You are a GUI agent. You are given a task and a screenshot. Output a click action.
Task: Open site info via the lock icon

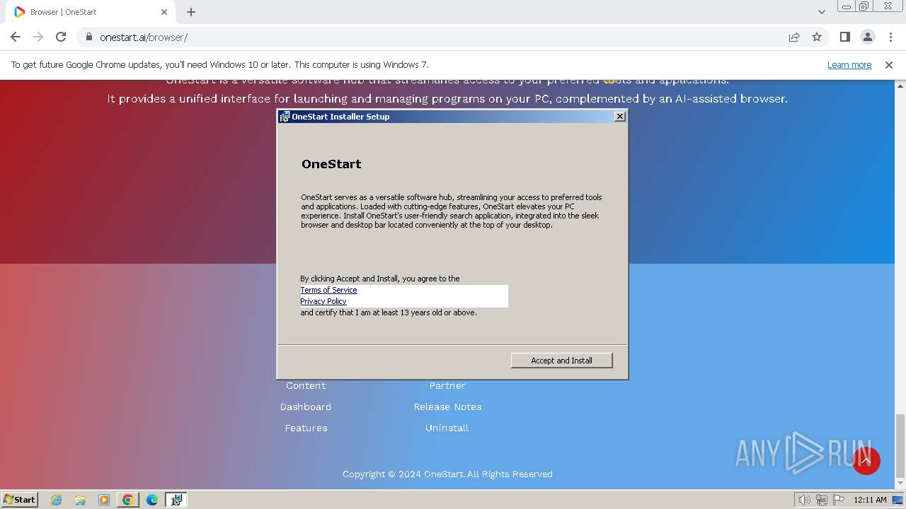[89, 37]
